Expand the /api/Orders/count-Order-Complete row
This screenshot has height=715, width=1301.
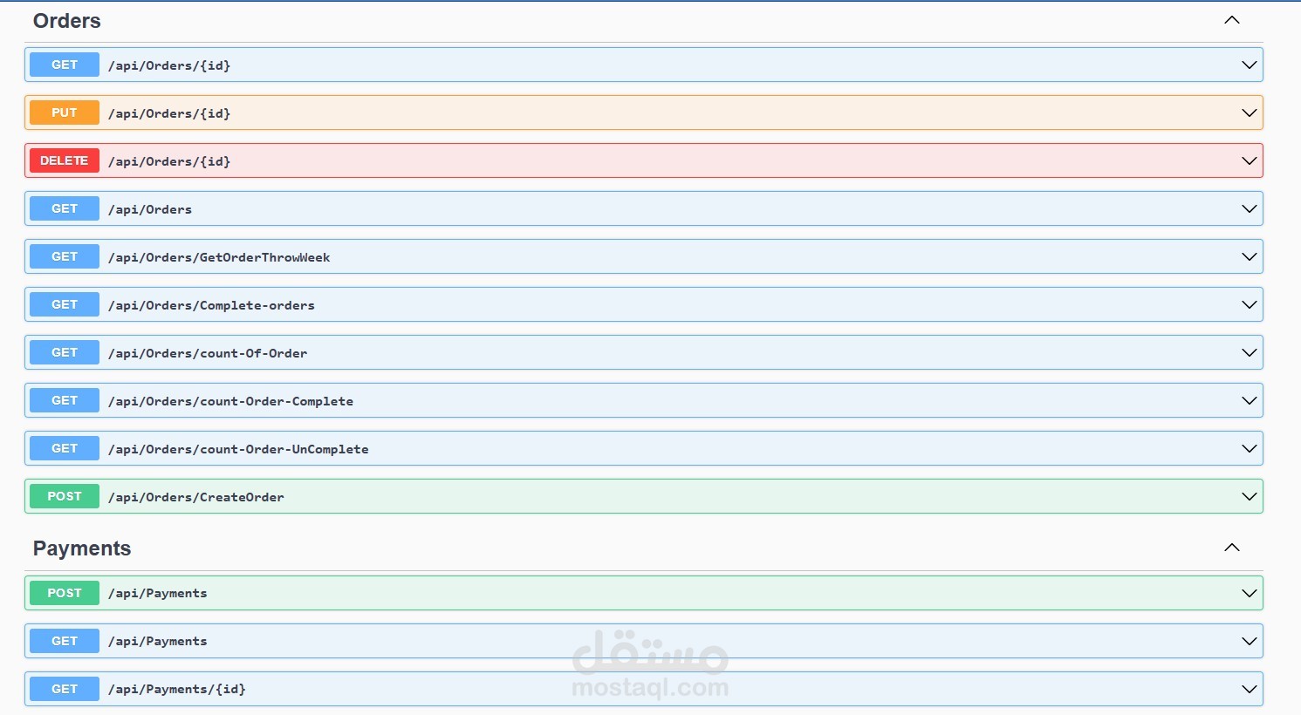coord(1248,399)
